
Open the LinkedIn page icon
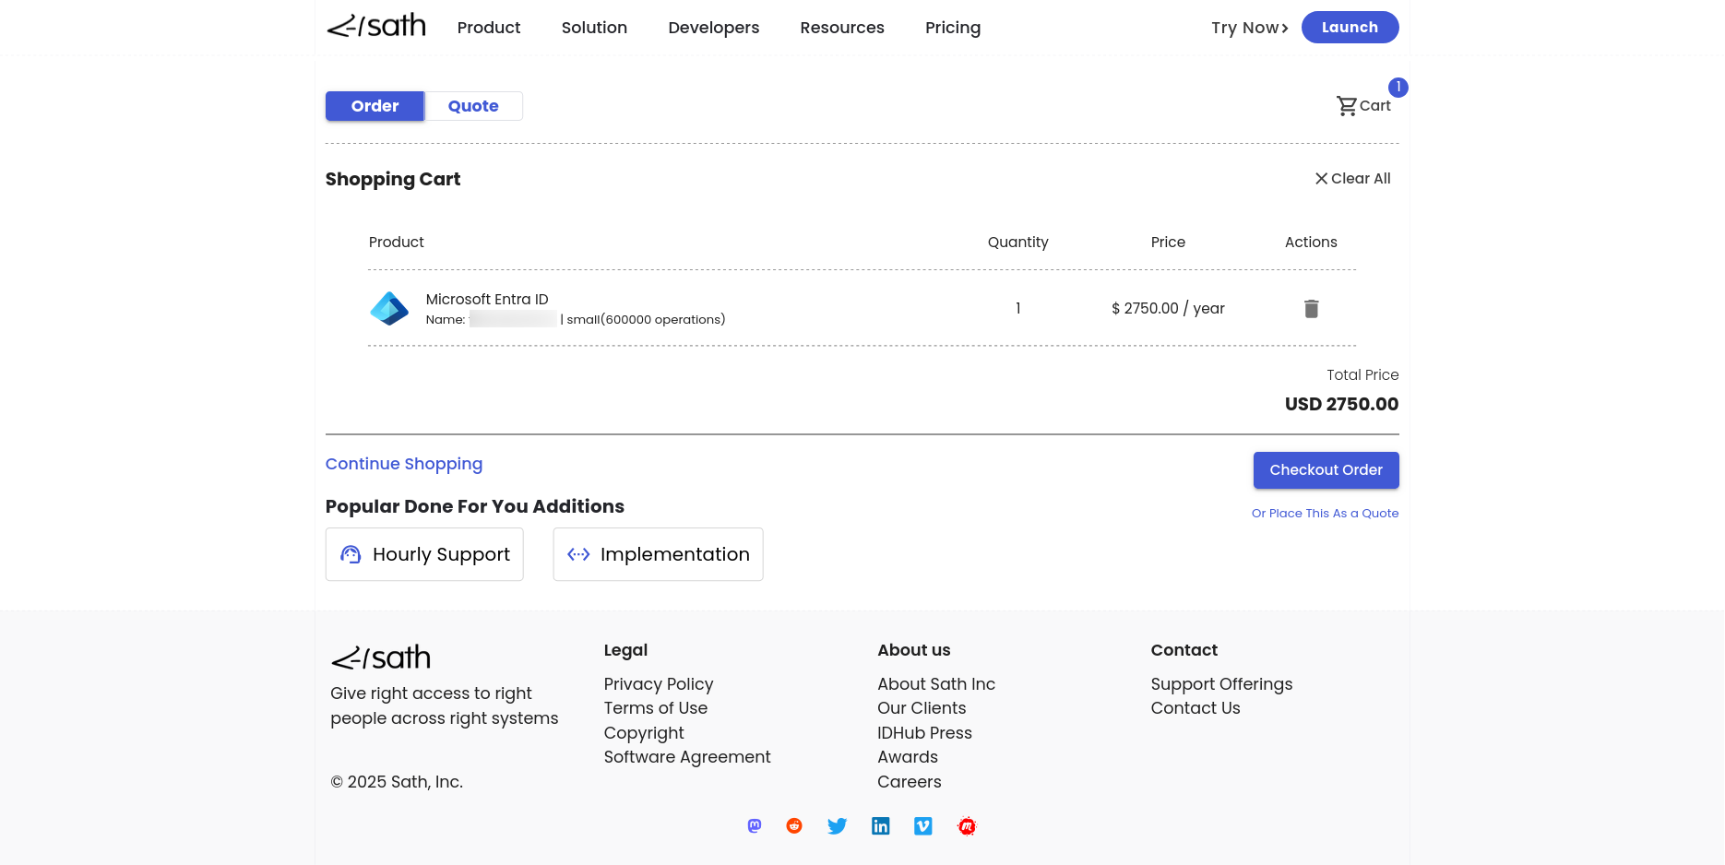click(x=880, y=826)
